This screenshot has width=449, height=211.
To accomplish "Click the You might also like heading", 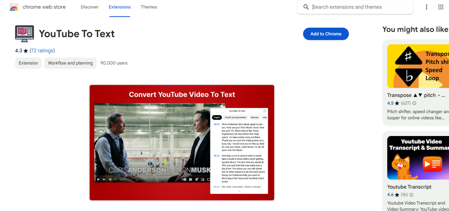I will [x=415, y=29].
